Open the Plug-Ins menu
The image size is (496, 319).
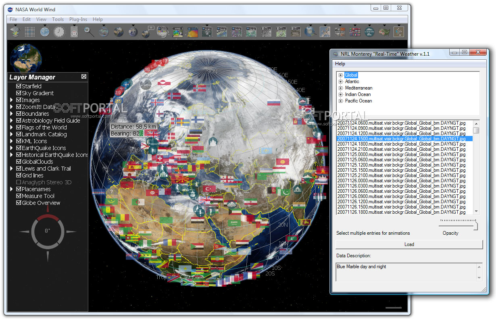[x=78, y=19]
